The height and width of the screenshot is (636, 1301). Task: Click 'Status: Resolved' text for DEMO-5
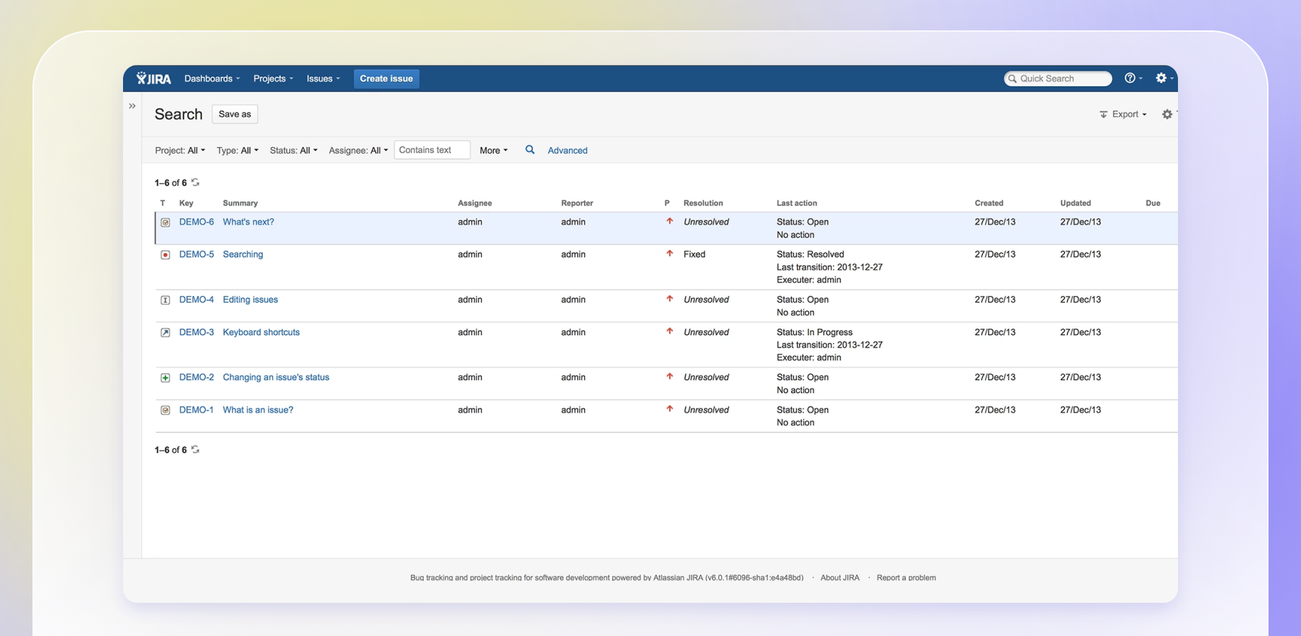tap(810, 254)
